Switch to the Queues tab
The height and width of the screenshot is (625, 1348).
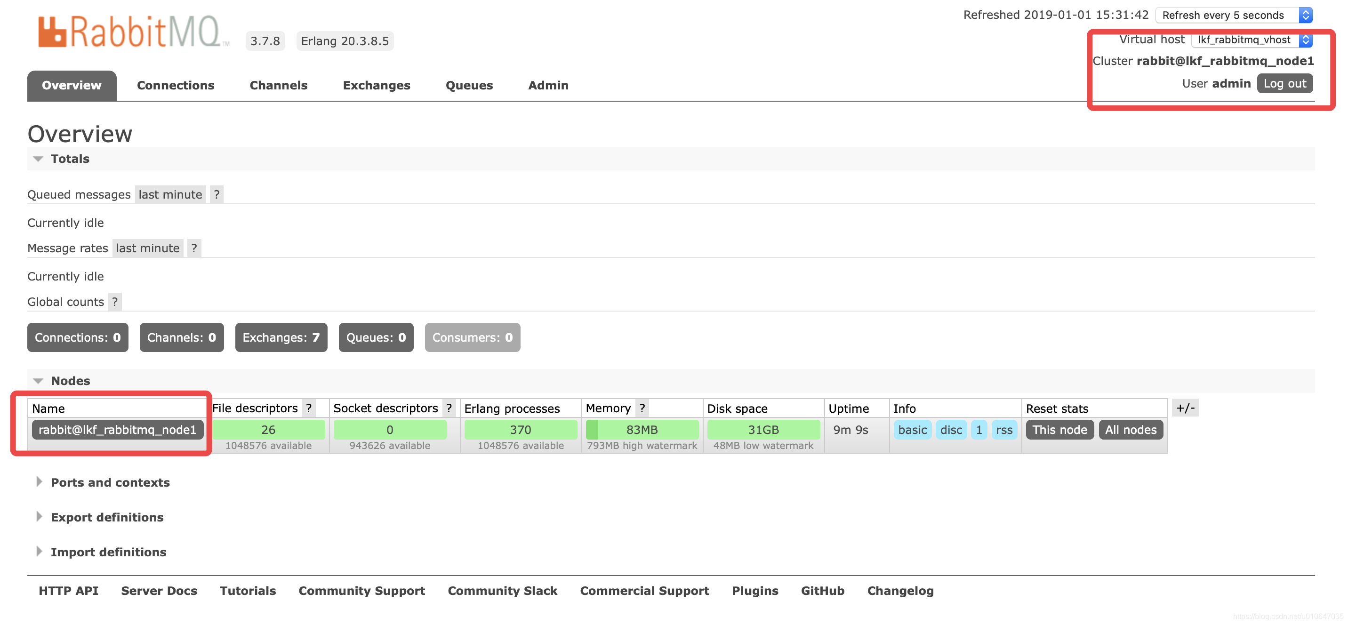[469, 85]
